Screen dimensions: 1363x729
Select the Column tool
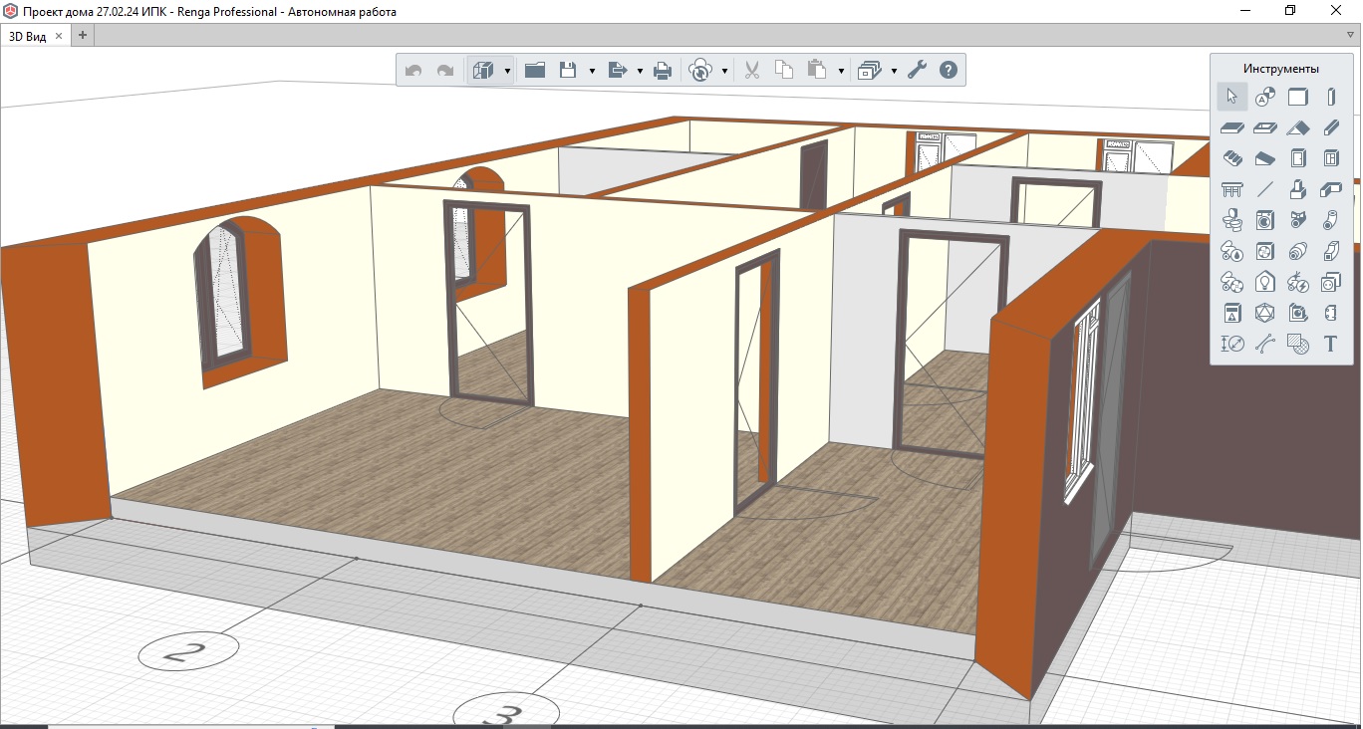1330,97
